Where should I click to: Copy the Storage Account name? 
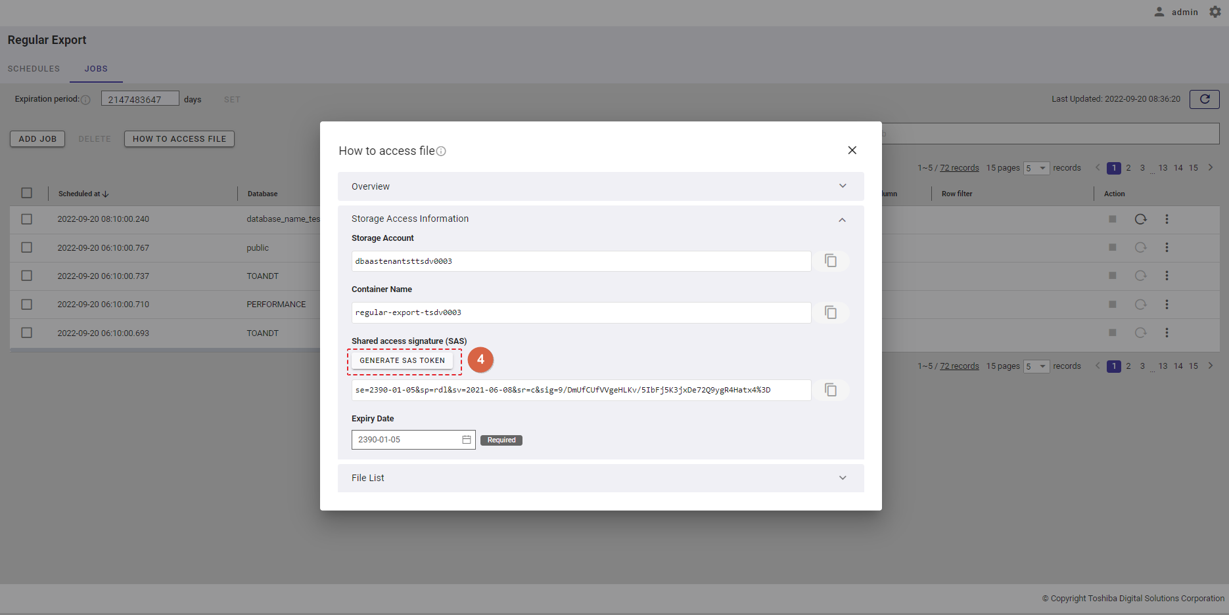[x=831, y=261]
